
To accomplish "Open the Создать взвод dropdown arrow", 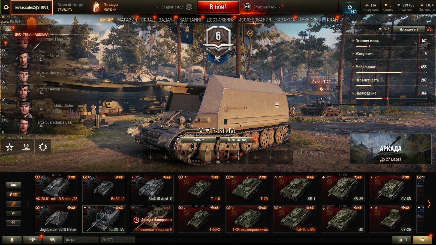I will [x=157, y=7].
